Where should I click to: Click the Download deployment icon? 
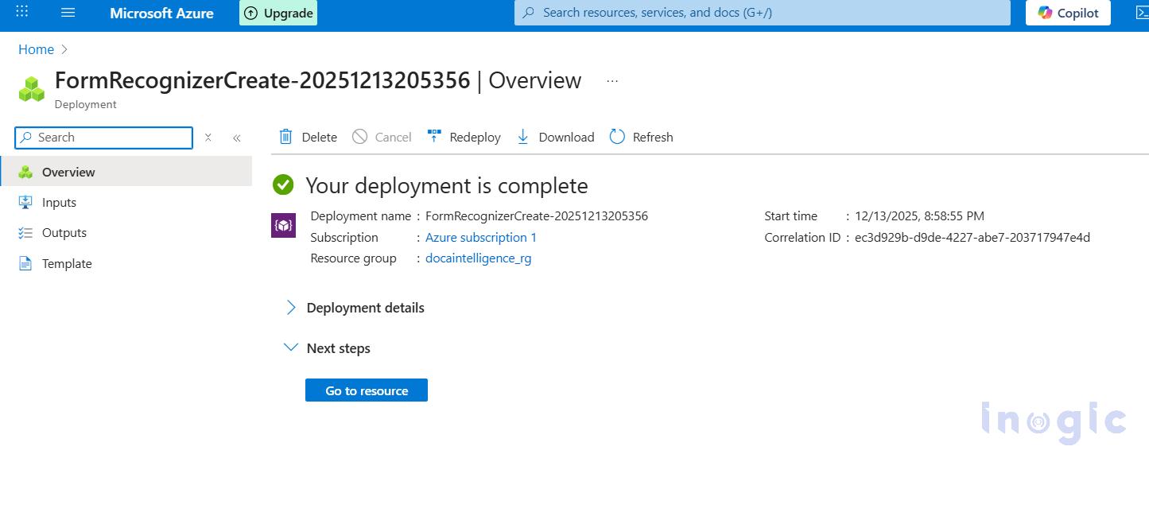click(x=523, y=137)
